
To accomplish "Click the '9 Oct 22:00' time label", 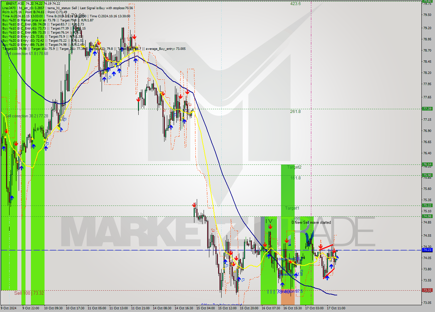I will (32, 308).
